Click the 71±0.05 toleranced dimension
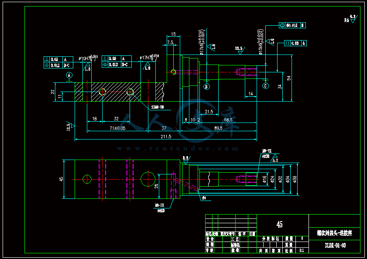This screenshot has width=367, height=259. tap(117, 128)
